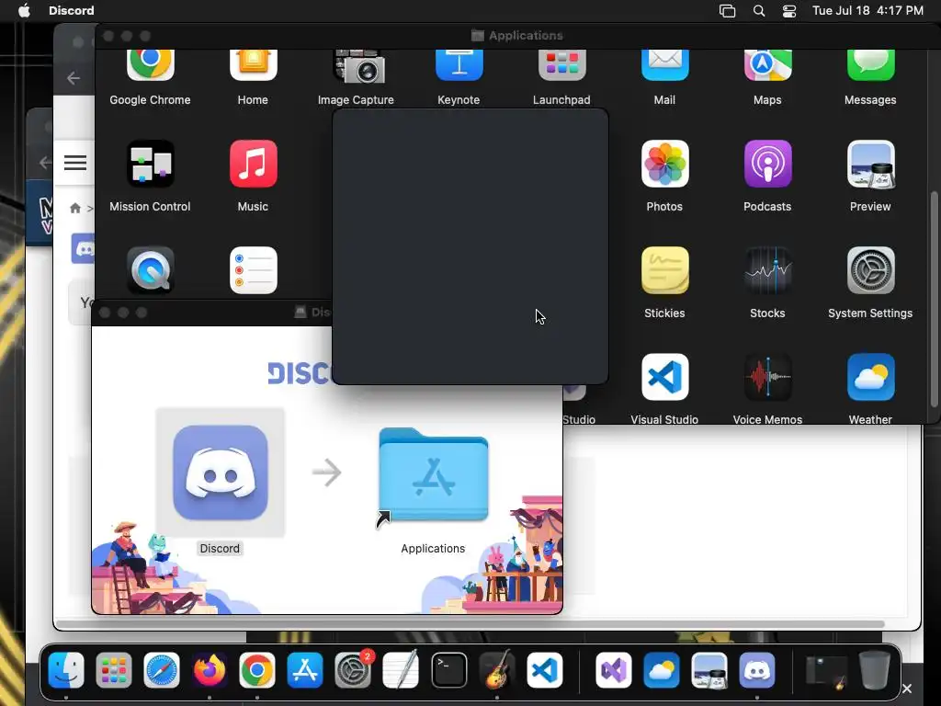This screenshot has height=706, width=941.
Task: Open the Discord menu in menu bar
Action: click(72, 10)
